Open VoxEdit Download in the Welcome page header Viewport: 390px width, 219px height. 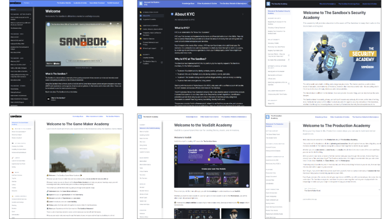pos(113,3)
